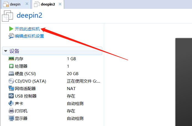Select the deepin2 tab
Screen dimensions: 192x126
[x=48, y=4]
